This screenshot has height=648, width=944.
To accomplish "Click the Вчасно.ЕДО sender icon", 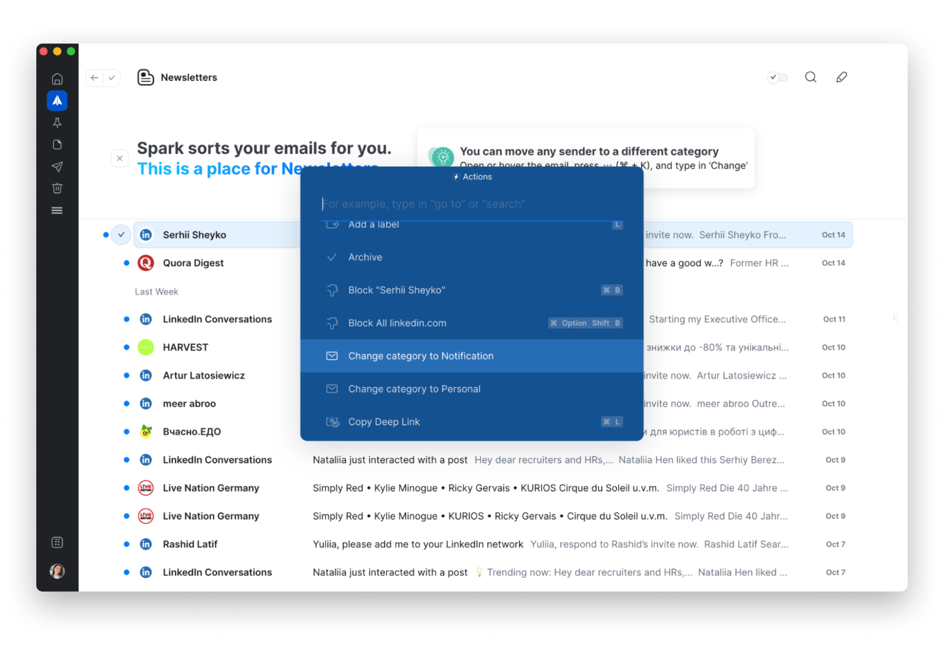I will (x=146, y=432).
